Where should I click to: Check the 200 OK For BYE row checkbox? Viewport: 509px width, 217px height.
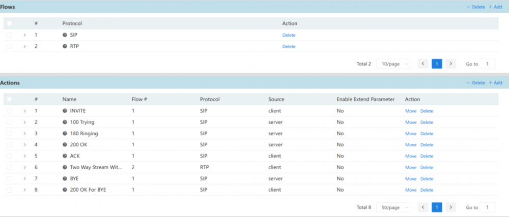click(9, 190)
